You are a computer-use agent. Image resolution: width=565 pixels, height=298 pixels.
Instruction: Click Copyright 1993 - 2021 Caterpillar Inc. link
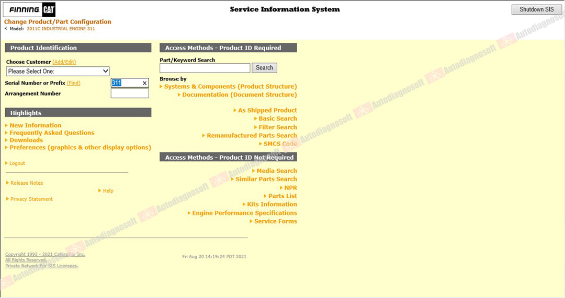point(45,255)
